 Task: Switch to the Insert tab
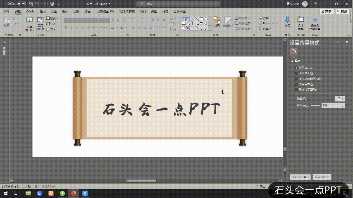[x=43, y=11]
